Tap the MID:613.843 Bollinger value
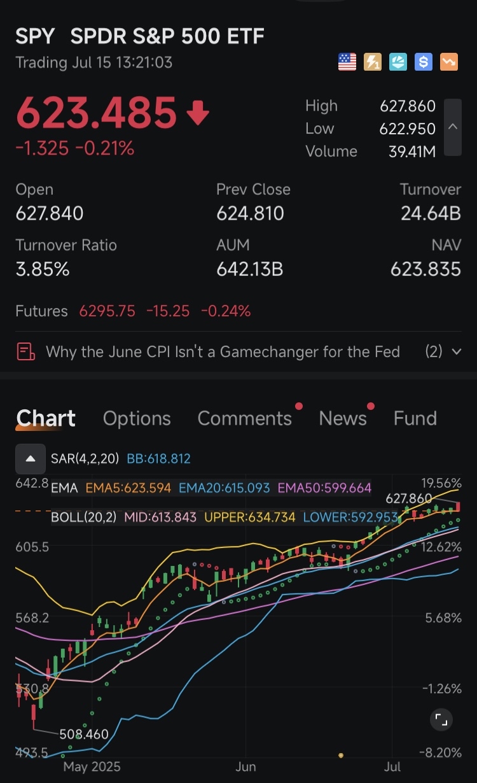Viewport: 477px width, 783px height. [160, 517]
